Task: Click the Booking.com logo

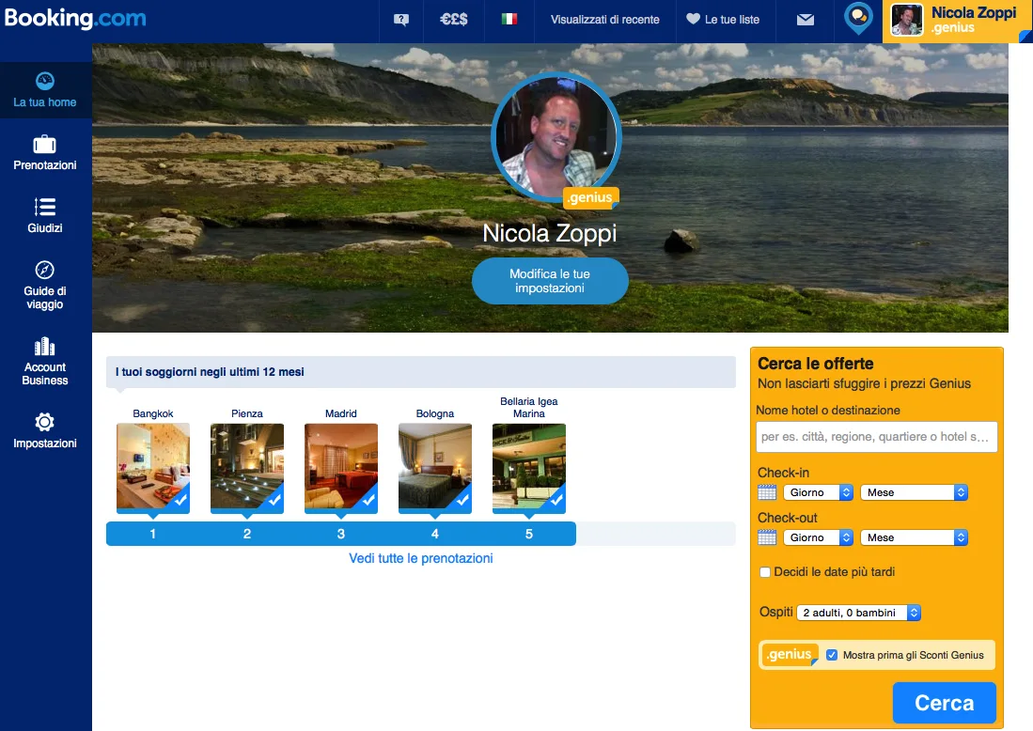Action: [x=75, y=19]
